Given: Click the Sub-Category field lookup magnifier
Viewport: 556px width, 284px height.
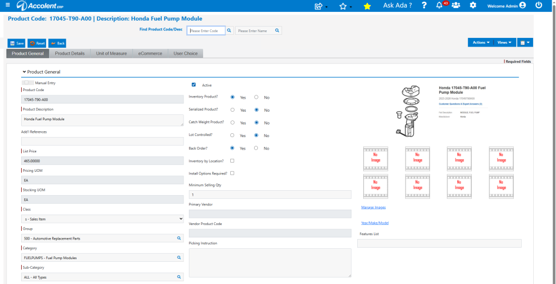Looking at the screenshot, I should (x=179, y=277).
